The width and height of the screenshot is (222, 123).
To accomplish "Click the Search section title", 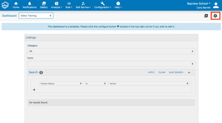I will [33, 72].
